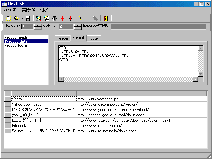Click the trash can delete icon
This screenshot has height=159, width=212.
click(x=54, y=18)
